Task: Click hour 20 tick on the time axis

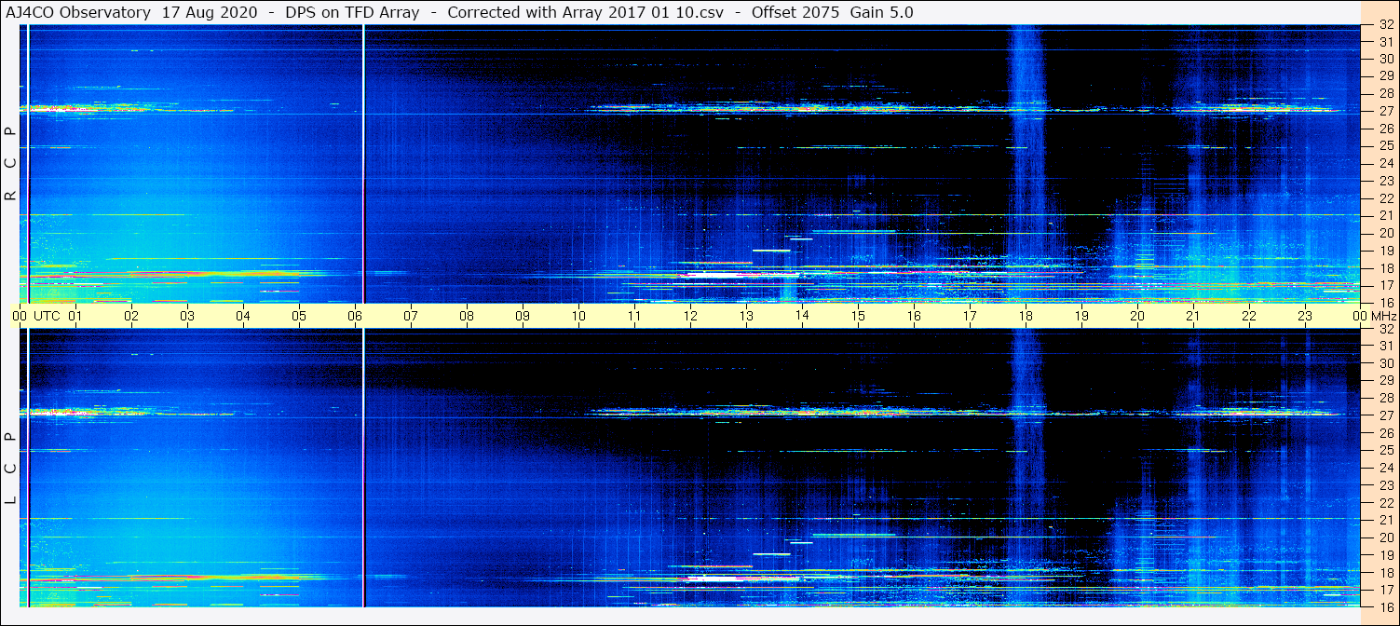Action: (x=1137, y=316)
